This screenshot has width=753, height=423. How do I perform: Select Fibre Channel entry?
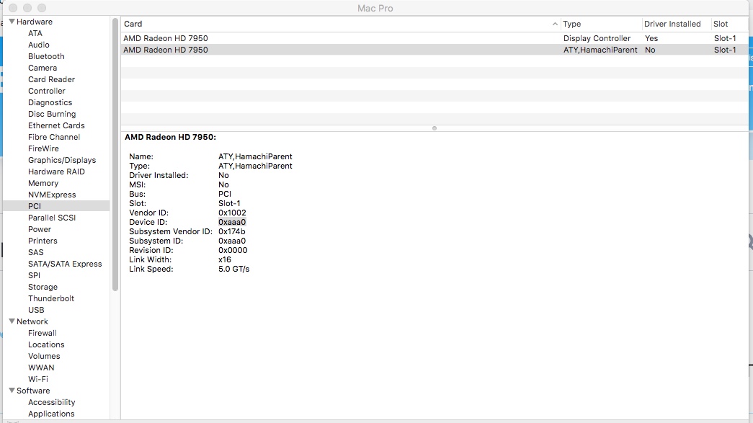pos(54,137)
